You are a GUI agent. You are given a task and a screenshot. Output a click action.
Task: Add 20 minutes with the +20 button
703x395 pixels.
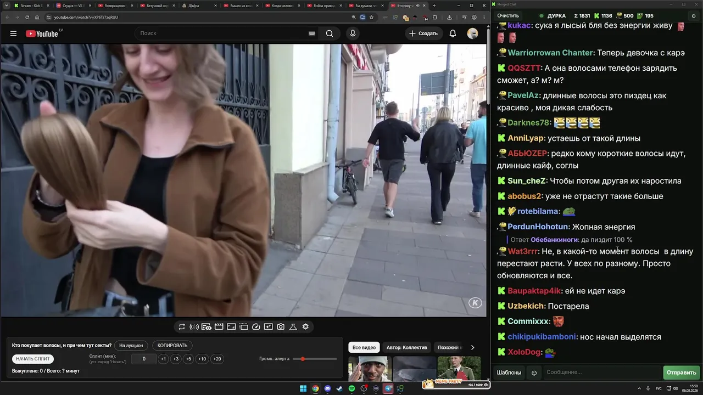click(217, 359)
